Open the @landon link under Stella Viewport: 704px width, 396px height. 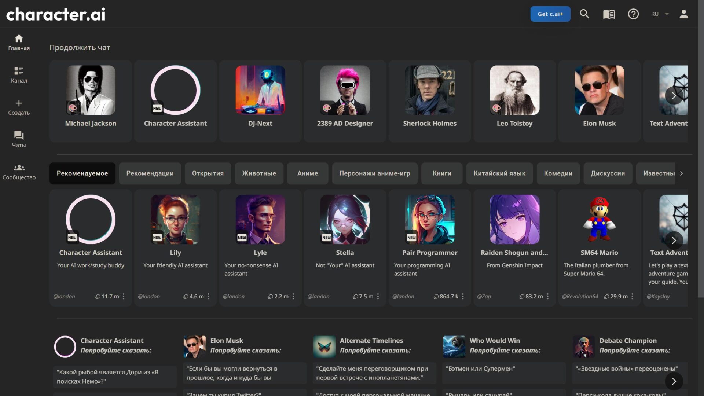[x=318, y=296]
